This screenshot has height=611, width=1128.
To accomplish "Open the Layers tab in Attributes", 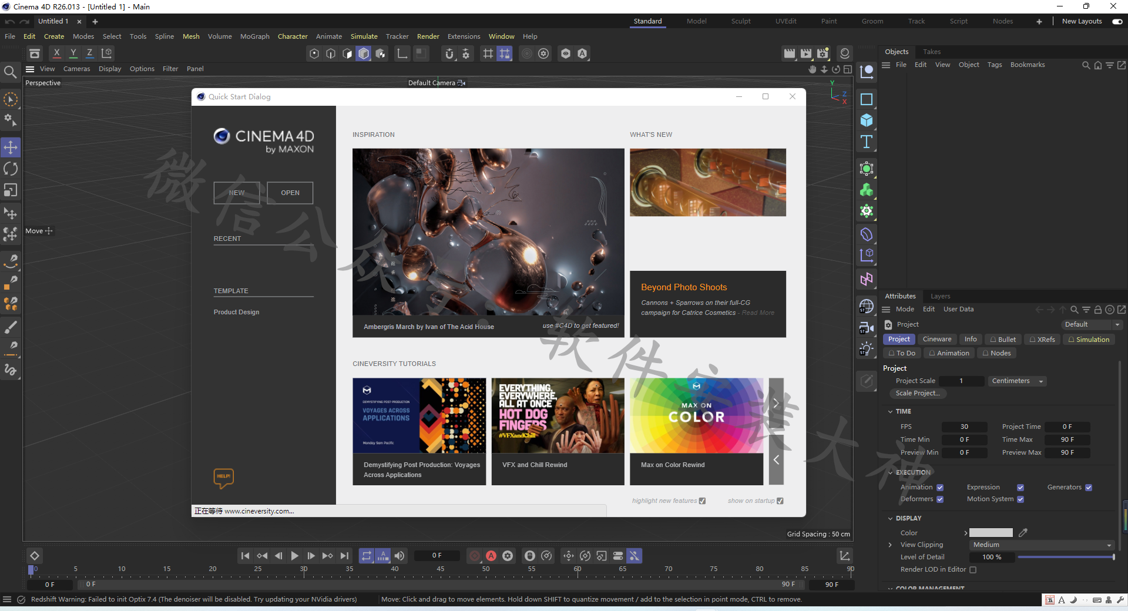I will [x=940, y=296].
